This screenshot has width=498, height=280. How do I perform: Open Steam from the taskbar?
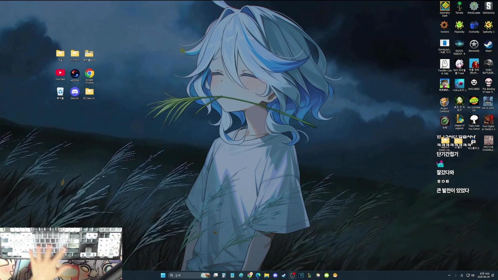click(x=284, y=275)
